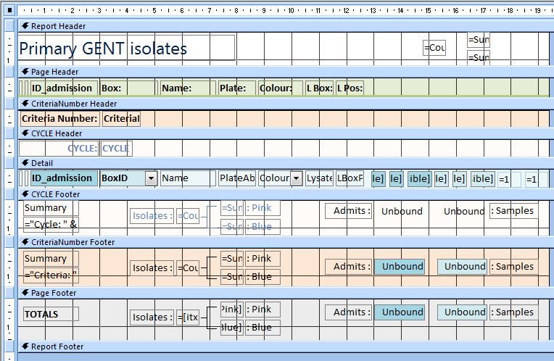The width and height of the screenshot is (554, 361).
Task: Select the Pink] text box in Page Footer
Action: (x=232, y=309)
